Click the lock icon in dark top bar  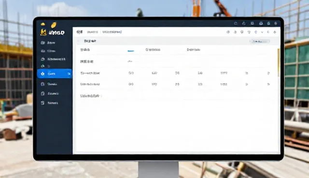(x=268, y=23)
